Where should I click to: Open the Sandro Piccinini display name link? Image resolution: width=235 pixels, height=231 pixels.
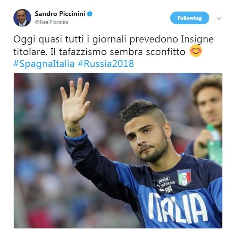pyautogui.click(x=60, y=14)
